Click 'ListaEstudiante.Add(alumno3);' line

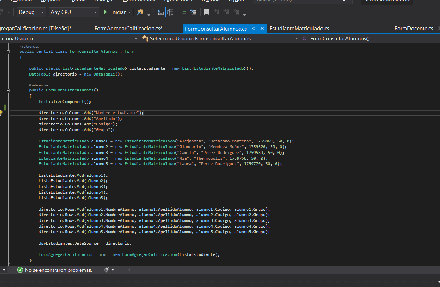click(x=73, y=187)
